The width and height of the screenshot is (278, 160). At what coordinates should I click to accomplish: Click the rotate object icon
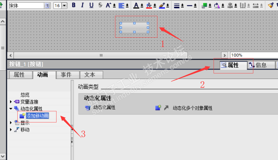tap(217, 6)
